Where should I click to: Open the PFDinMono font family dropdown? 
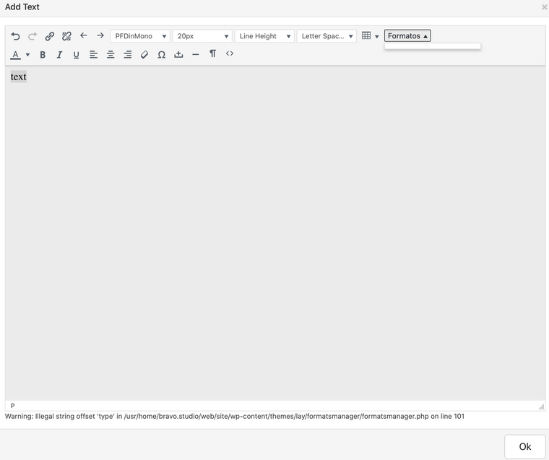pos(140,36)
